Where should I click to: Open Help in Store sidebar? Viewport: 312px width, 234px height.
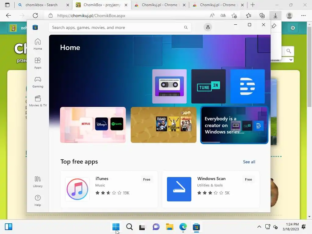point(37,200)
